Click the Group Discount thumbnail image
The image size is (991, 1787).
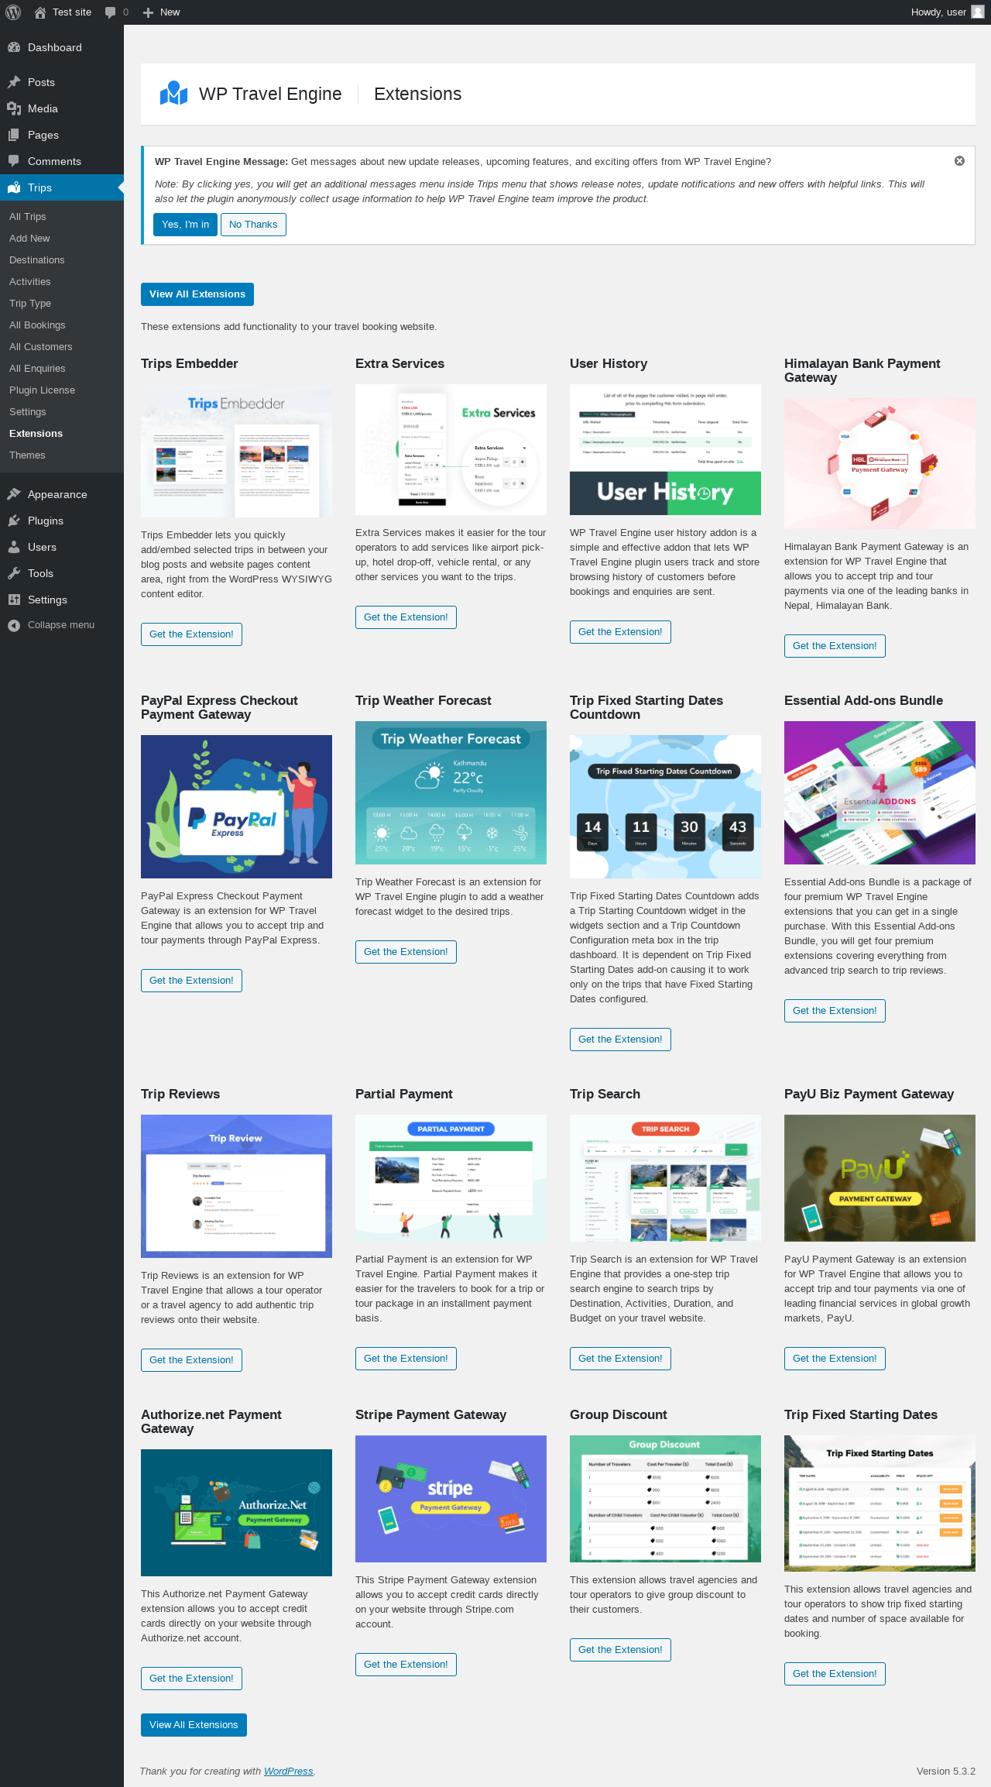(x=665, y=1499)
